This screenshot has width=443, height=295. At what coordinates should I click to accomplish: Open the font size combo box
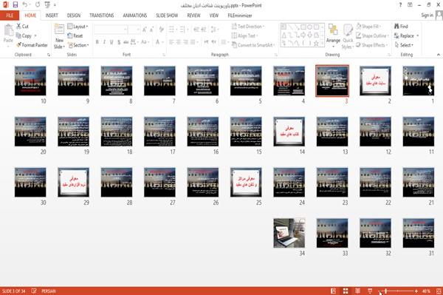(x=134, y=30)
